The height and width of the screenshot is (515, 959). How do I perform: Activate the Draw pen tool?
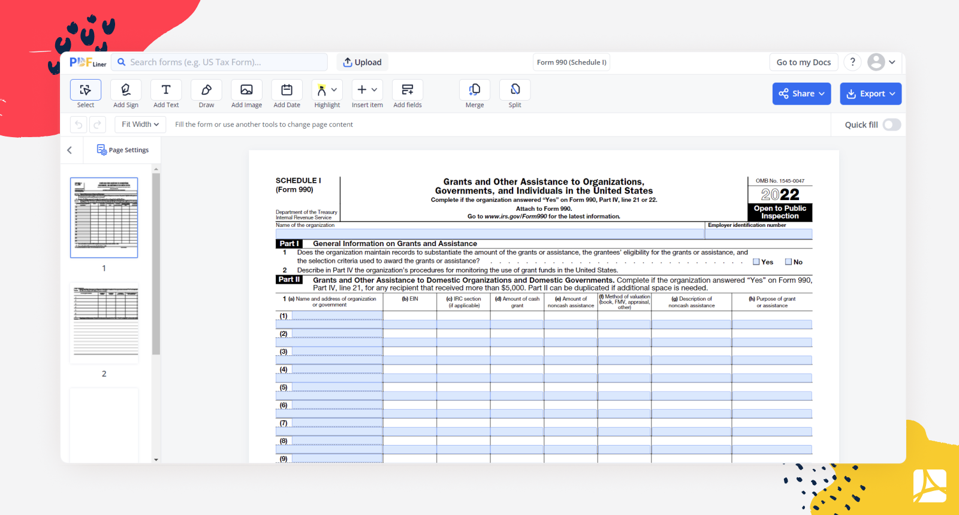point(206,90)
